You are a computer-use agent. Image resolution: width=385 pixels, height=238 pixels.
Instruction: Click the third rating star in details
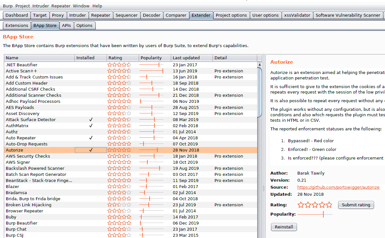(315, 205)
